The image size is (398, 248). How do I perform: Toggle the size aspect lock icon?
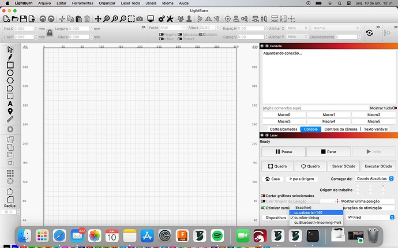[50, 33]
